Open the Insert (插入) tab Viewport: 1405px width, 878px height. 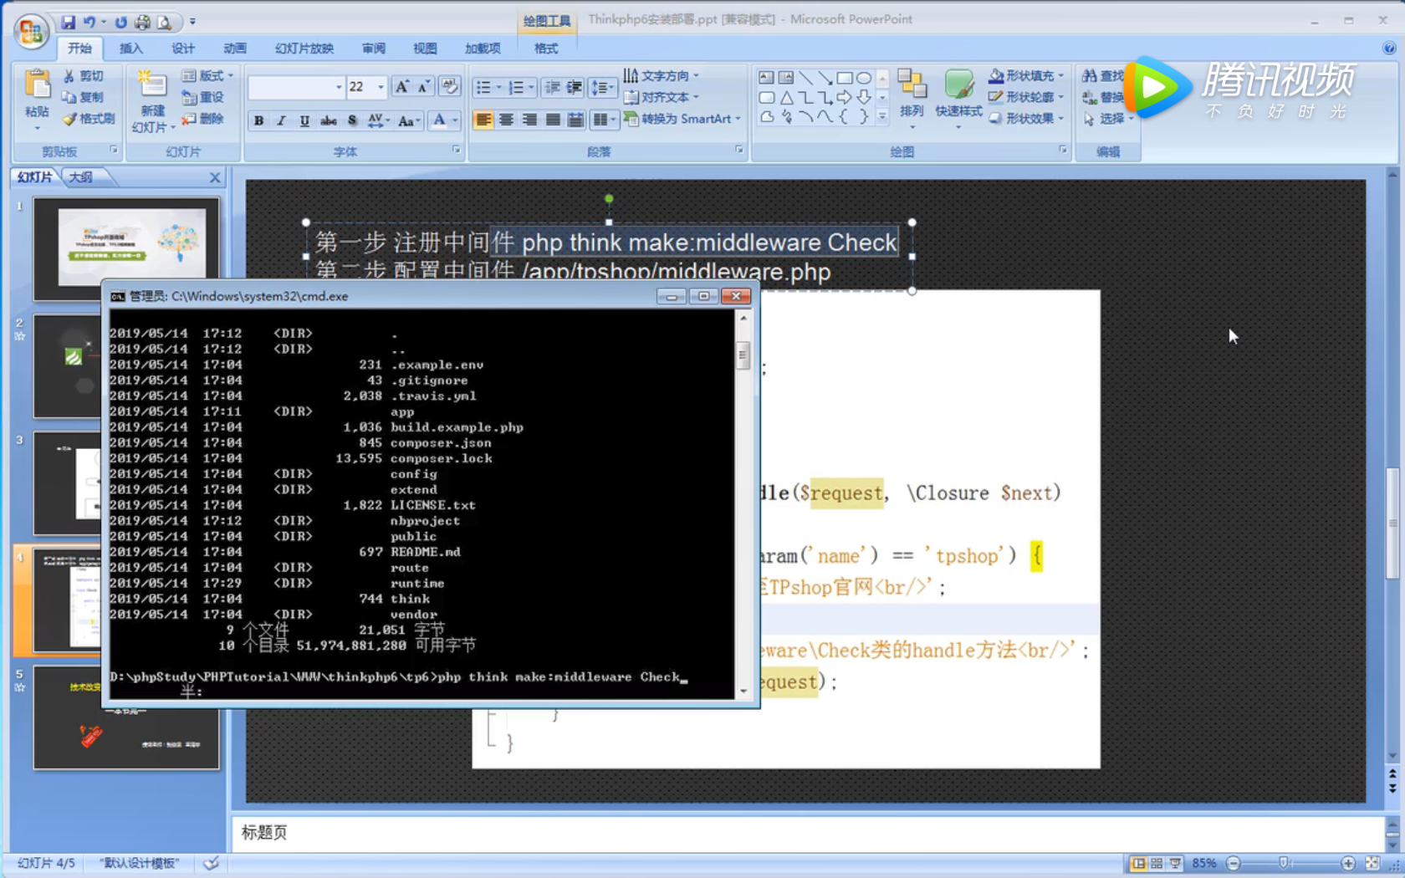pos(131,48)
